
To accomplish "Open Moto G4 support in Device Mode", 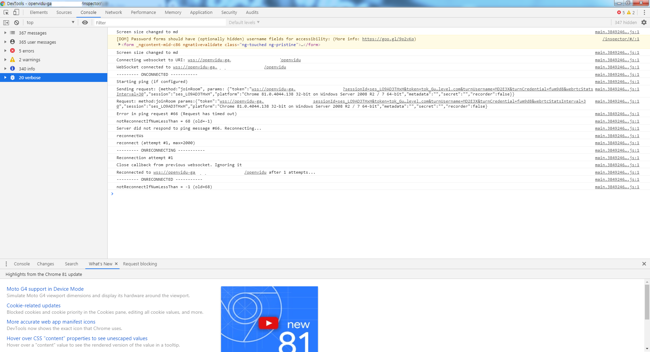I will click(45, 289).
